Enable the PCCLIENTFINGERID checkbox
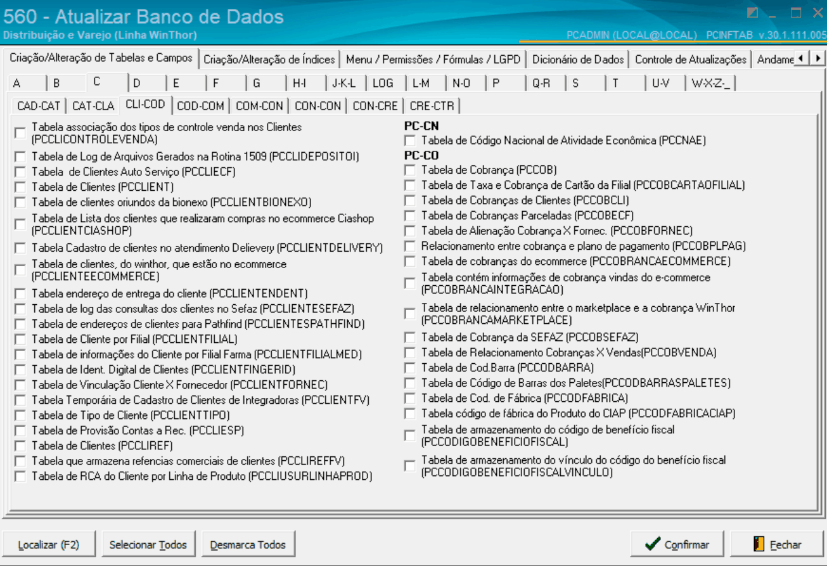This screenshot has width=827, height=566. click(20, 370)
